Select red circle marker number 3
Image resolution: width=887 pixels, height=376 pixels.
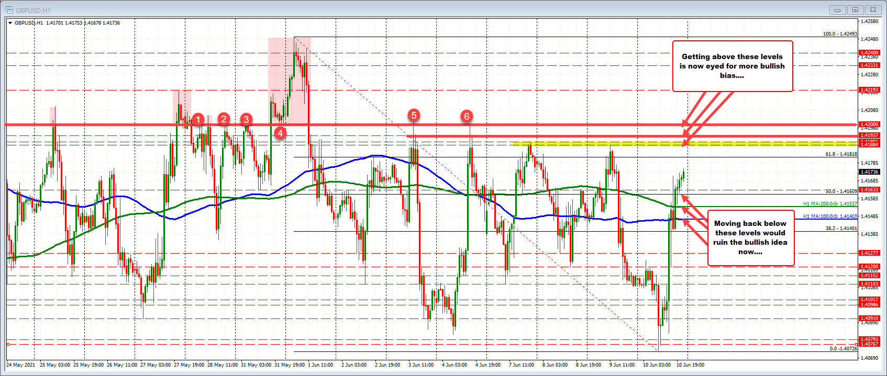point(246,119)
